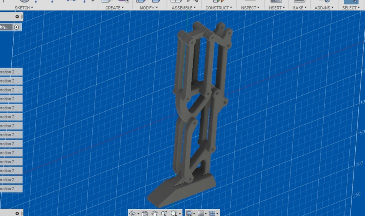Select the Zoom plus-minus tool
365x216 pixels.
(164, 213)
